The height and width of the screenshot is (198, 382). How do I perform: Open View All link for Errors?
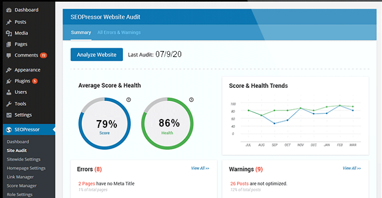pos(200,168)
